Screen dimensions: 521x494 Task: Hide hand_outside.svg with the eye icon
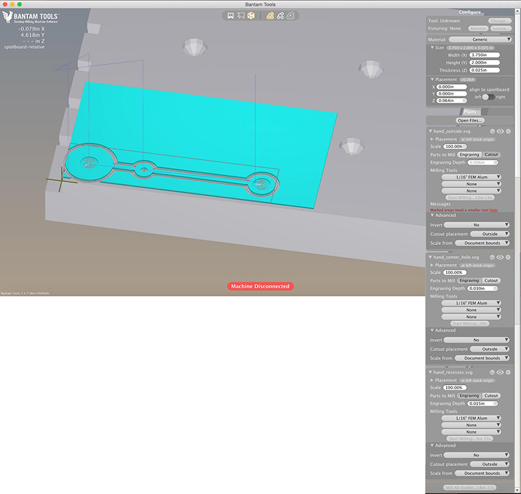(501, 131)
